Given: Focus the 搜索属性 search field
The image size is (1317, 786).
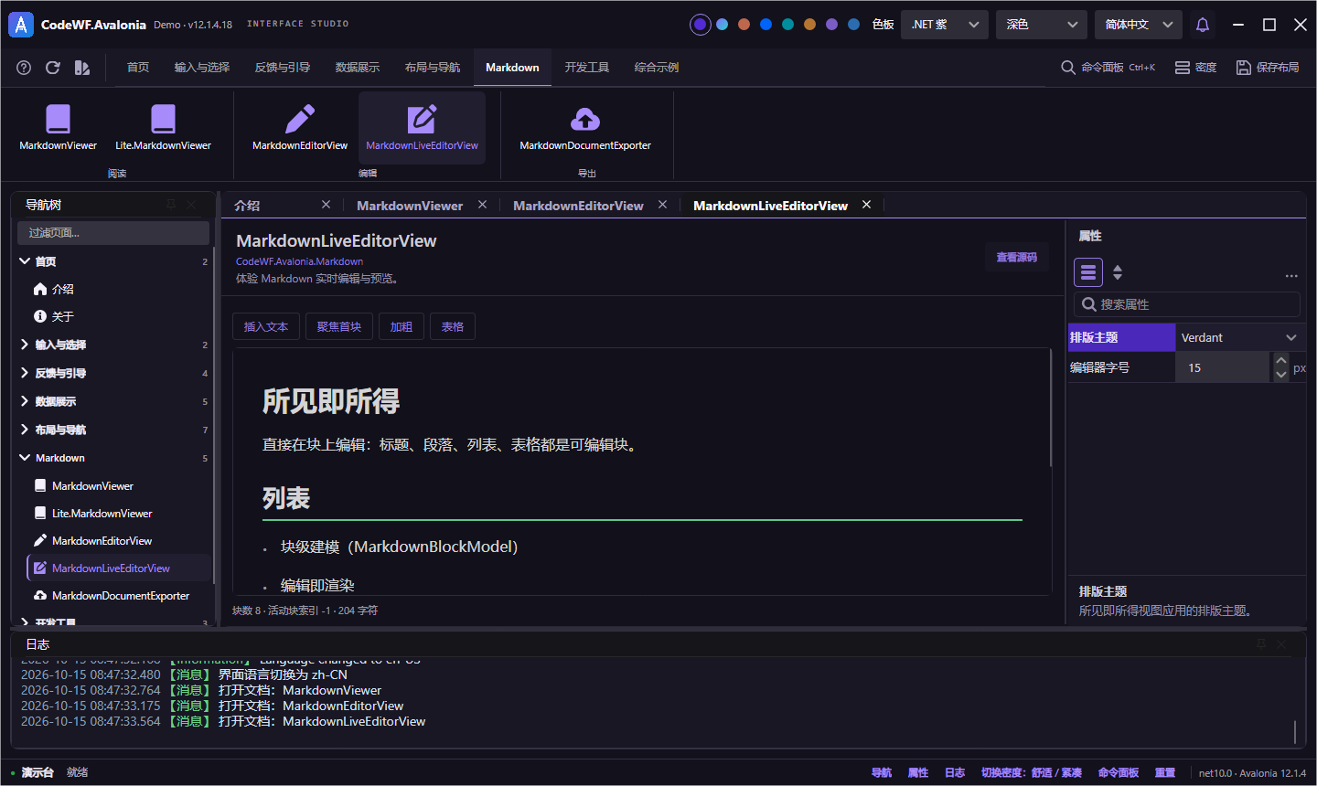Looking at the screenshot, I should (x=1187, y=304).
